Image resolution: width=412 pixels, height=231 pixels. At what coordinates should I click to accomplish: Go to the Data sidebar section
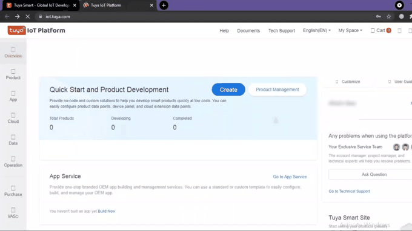13,140
